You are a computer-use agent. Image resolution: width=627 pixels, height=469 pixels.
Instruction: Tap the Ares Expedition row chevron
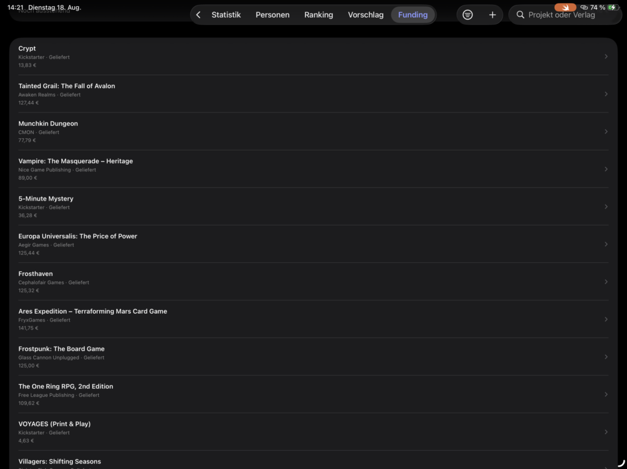pos(606,319)
